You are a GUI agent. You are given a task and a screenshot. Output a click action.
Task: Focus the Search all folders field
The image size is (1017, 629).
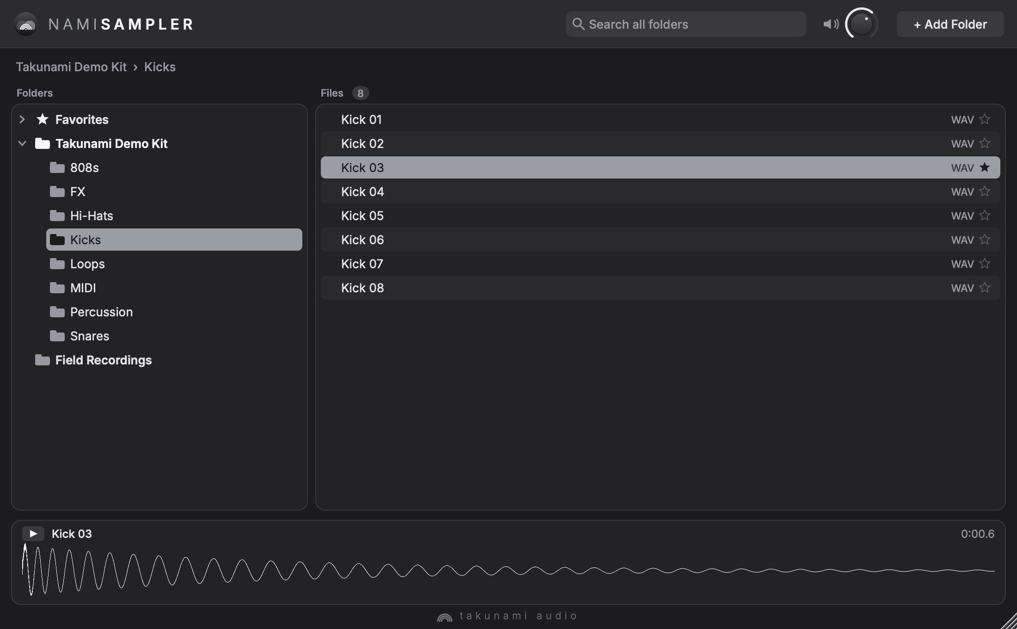click(x=686, y=24)
